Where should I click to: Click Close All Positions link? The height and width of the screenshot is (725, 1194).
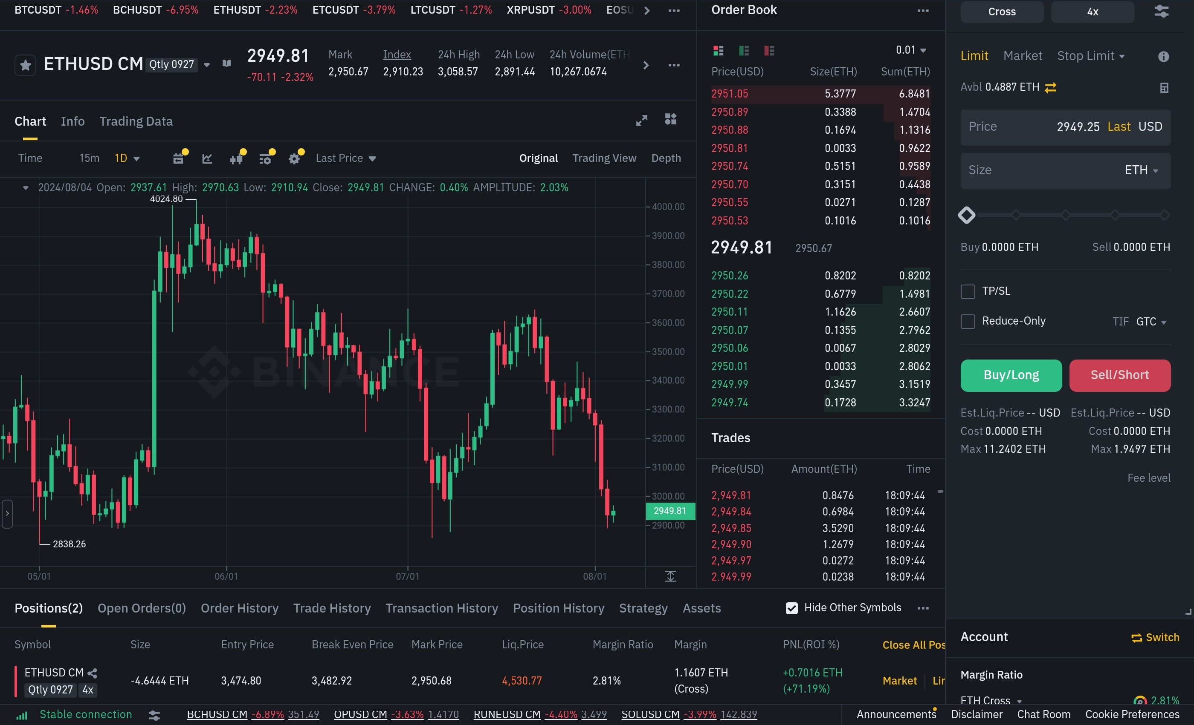[x=913, y=644]
